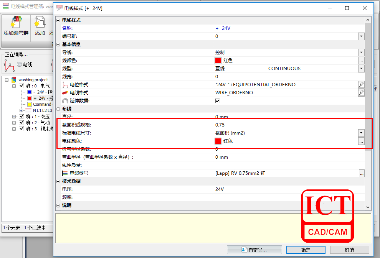This screenshot has width=380, height=258.
Task: Open formula editor for 电位格式
Action: pos(361,85)
